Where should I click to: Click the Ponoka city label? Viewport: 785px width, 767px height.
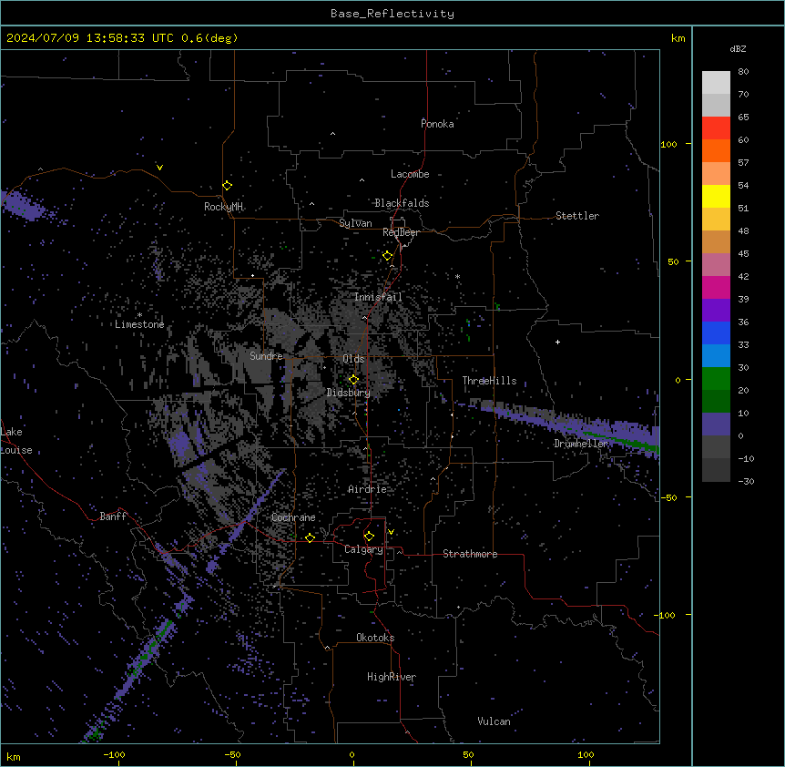[x=437, y=124]
